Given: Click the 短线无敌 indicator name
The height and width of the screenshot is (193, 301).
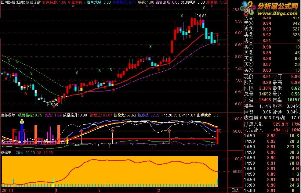Looking at the screenshot, I should pos(33,2).
